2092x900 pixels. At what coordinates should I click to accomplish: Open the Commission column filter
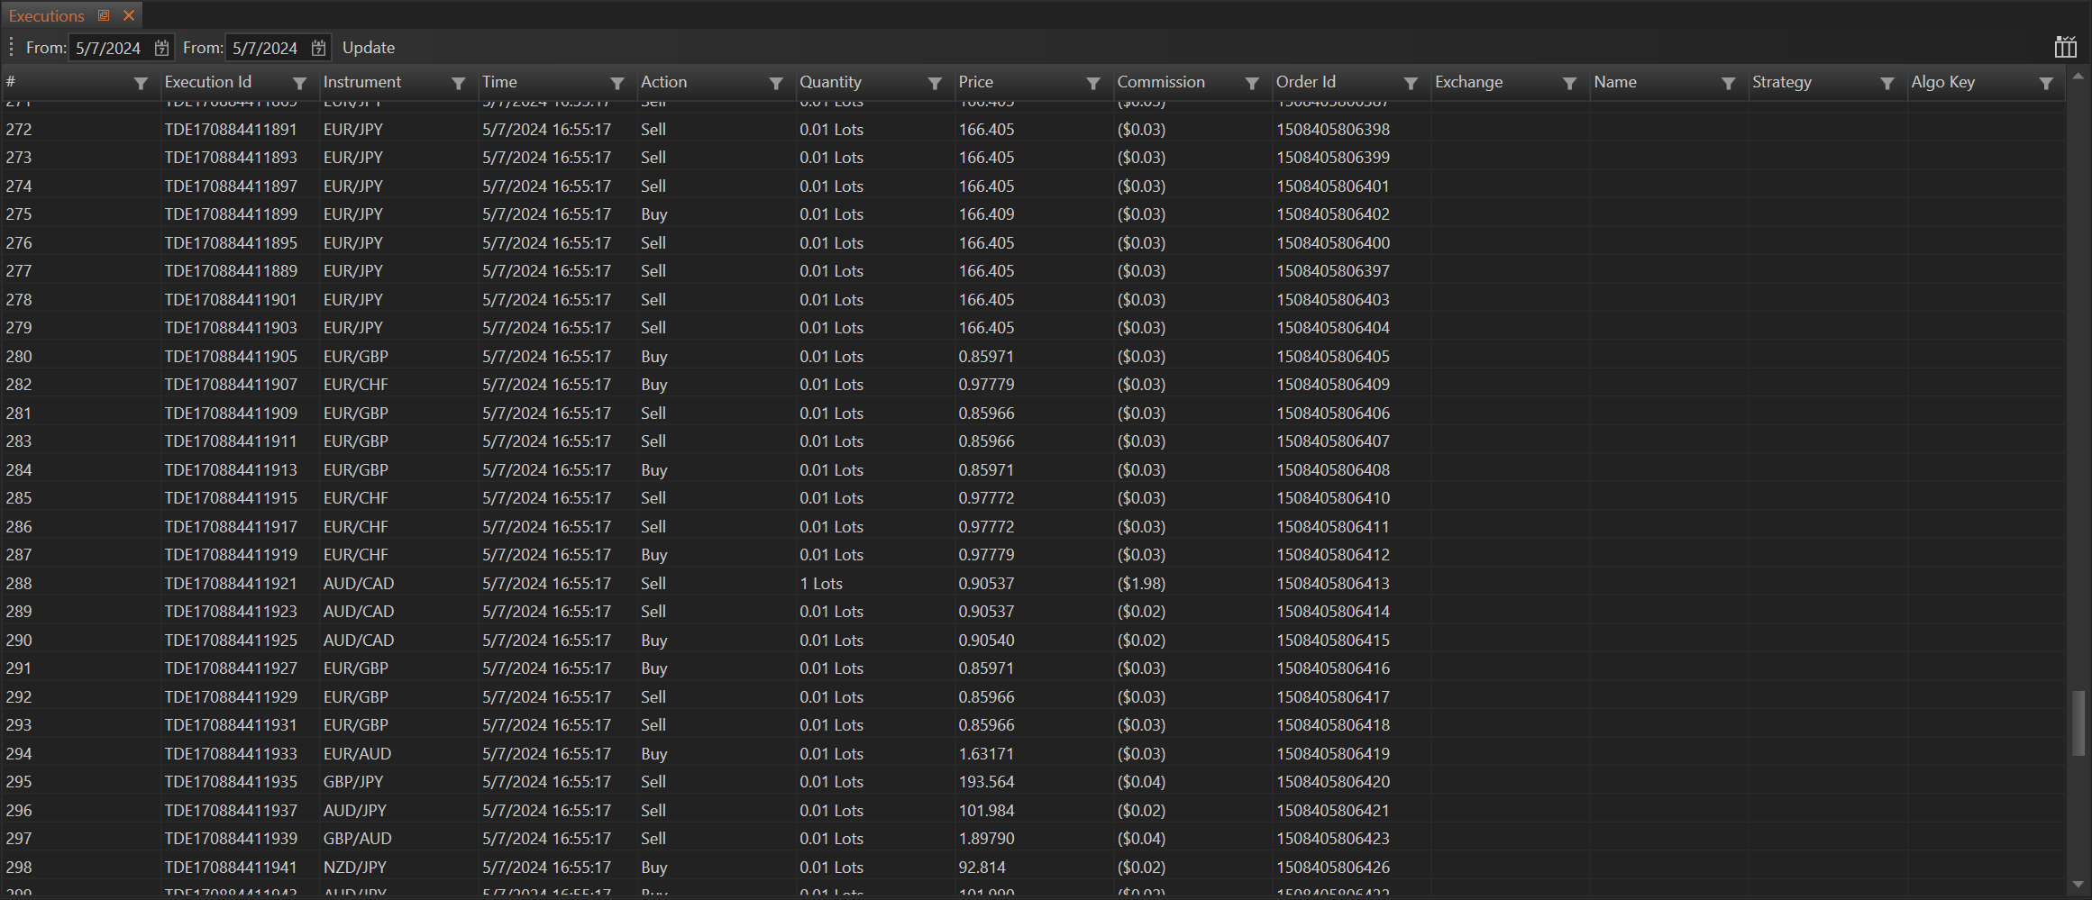tap(1251, 84)
